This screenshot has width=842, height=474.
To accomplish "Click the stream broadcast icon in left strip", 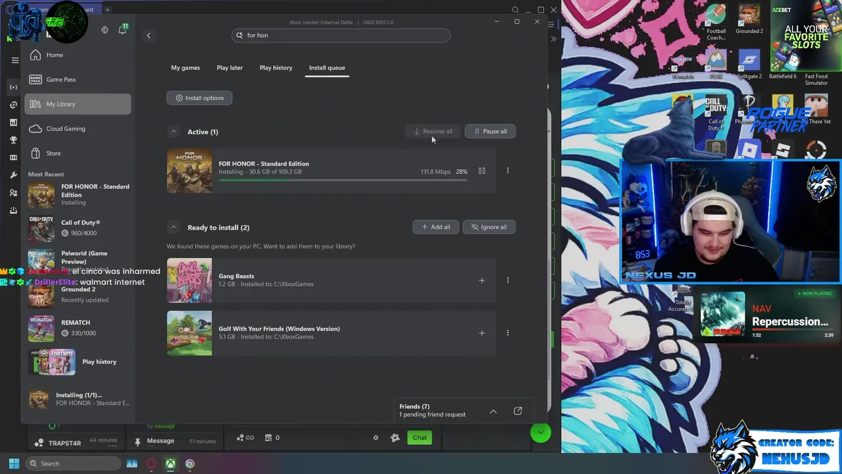I will (x=13, y=87).
